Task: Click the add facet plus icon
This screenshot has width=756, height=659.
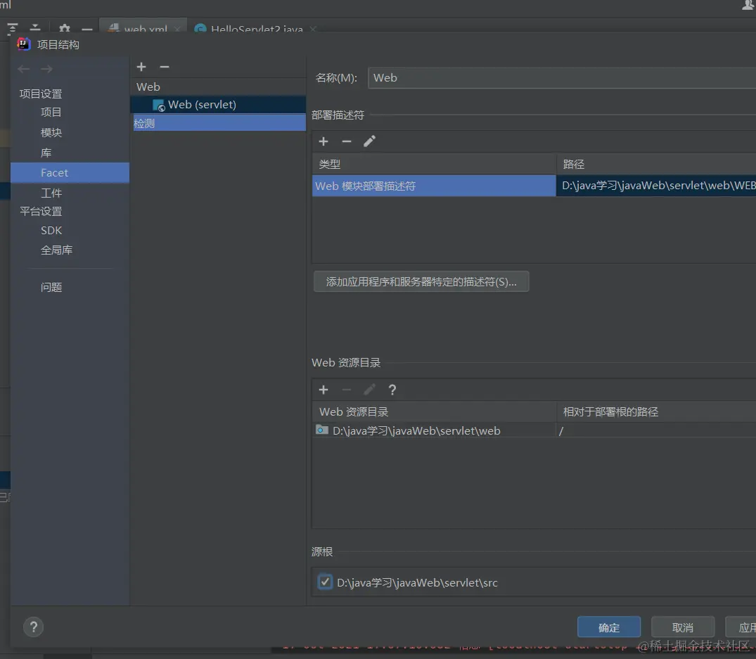Action: (141, 67)
